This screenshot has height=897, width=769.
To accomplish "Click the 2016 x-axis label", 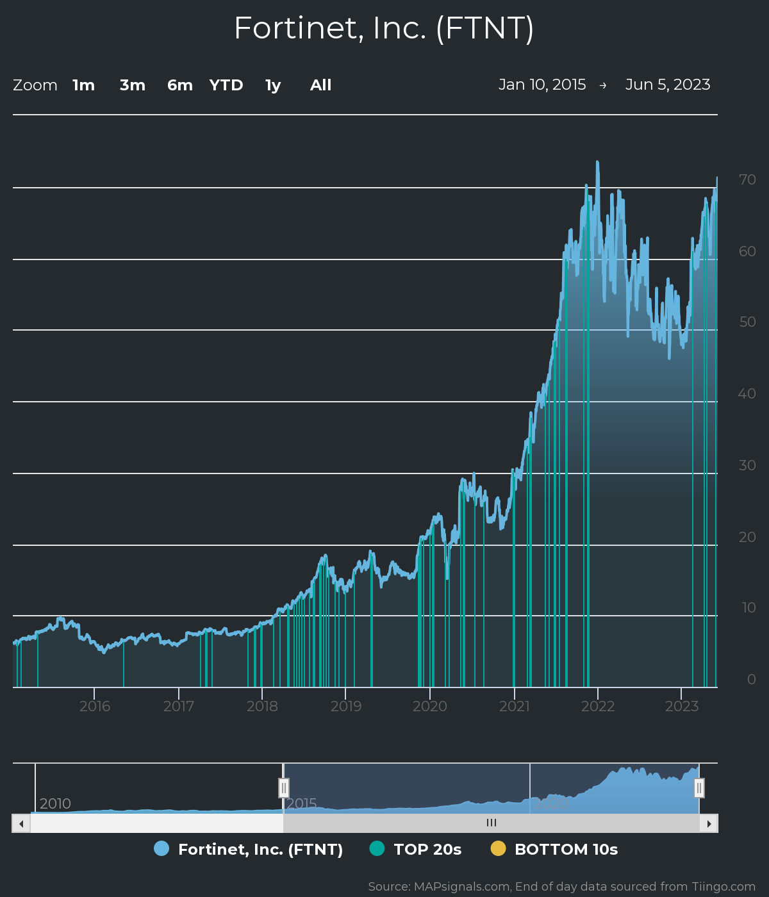I will tap(95, 706).
